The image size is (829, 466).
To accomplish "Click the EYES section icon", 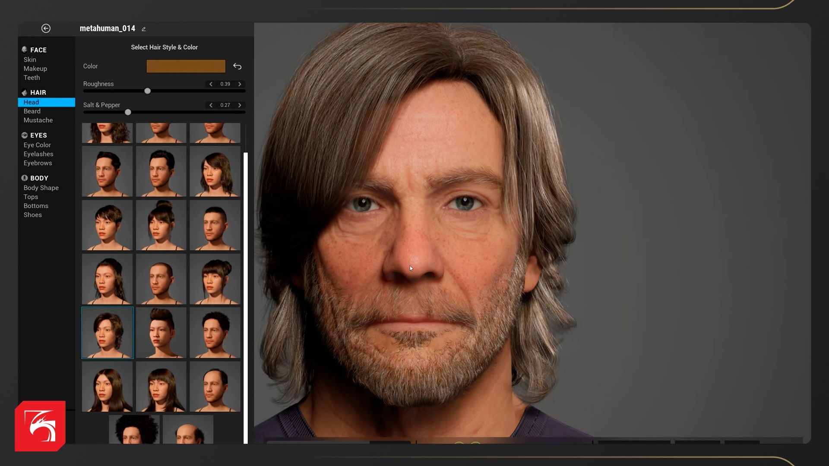I will click(25, 135).
